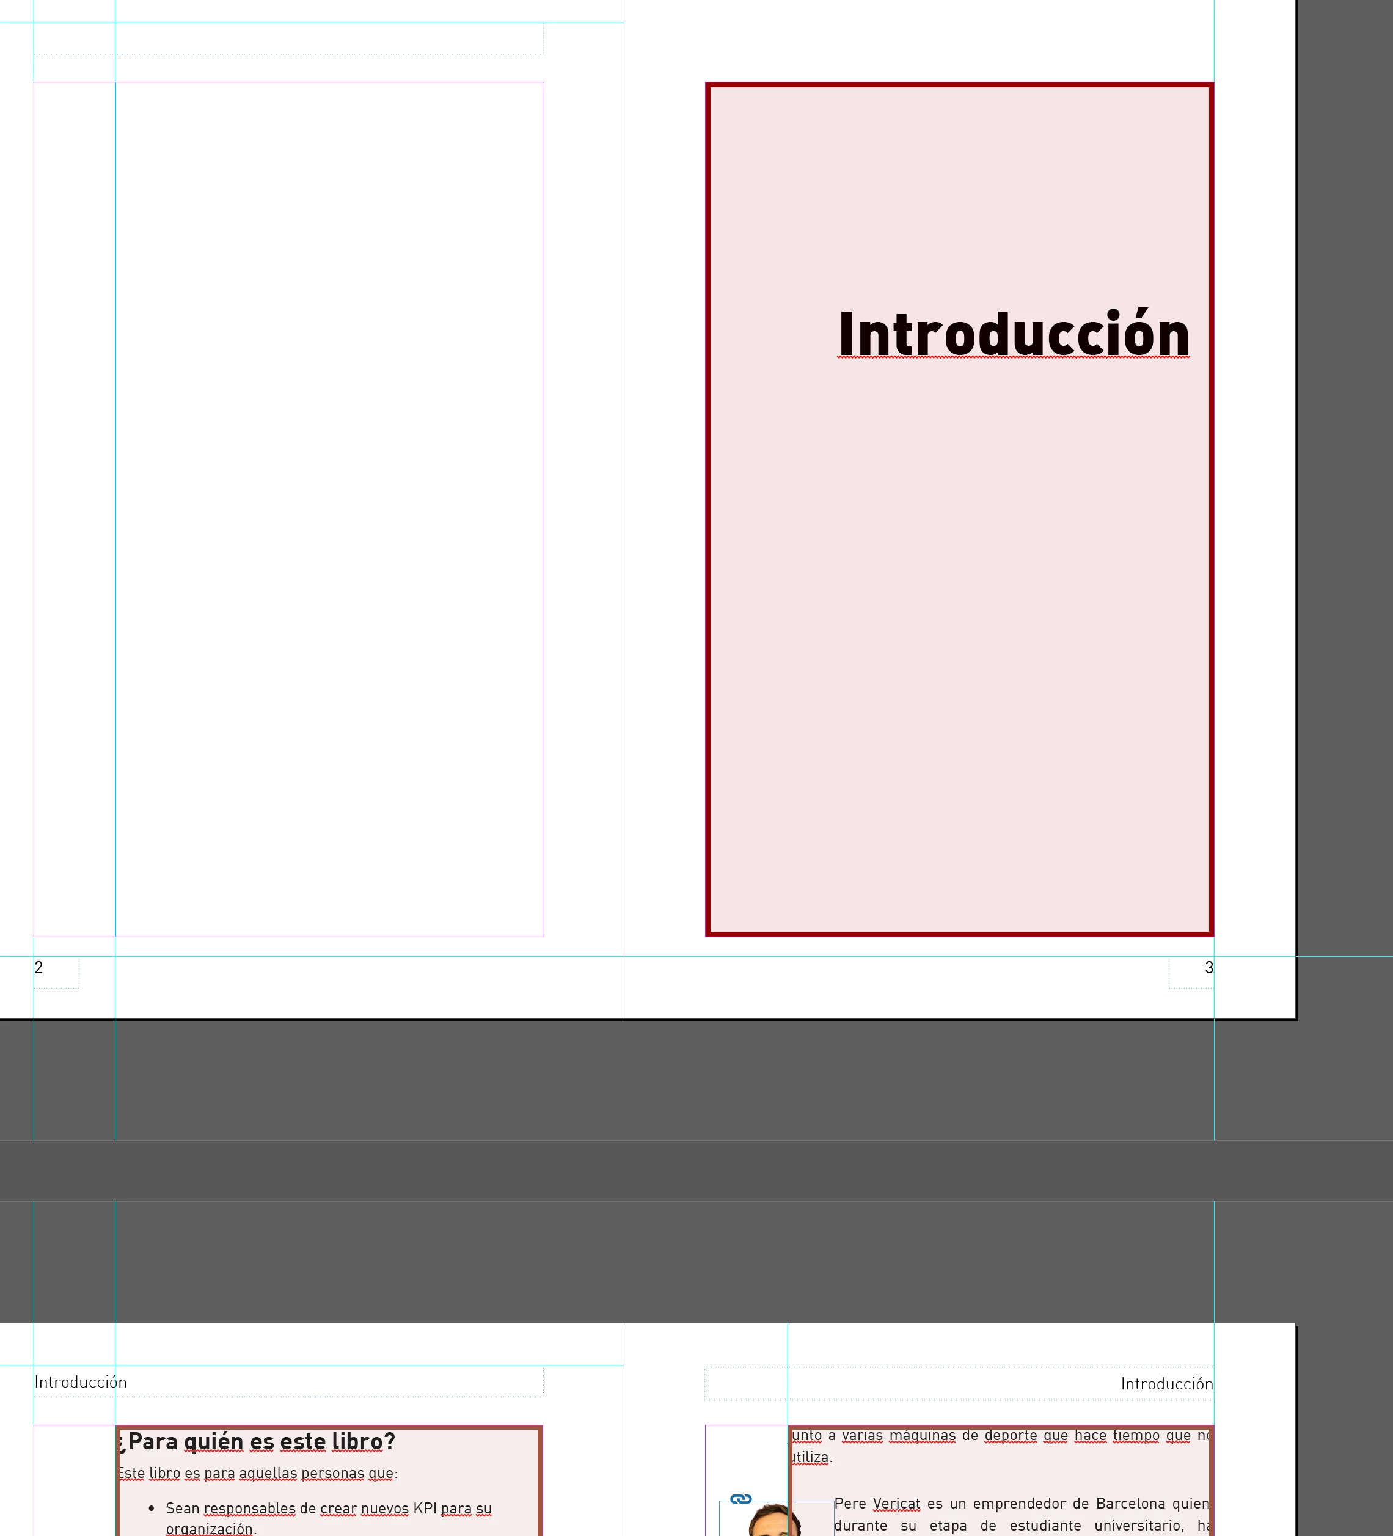Click the paragraph starting with Pere Vericat
Screen dimensions: 1393x1536
1021,1504
